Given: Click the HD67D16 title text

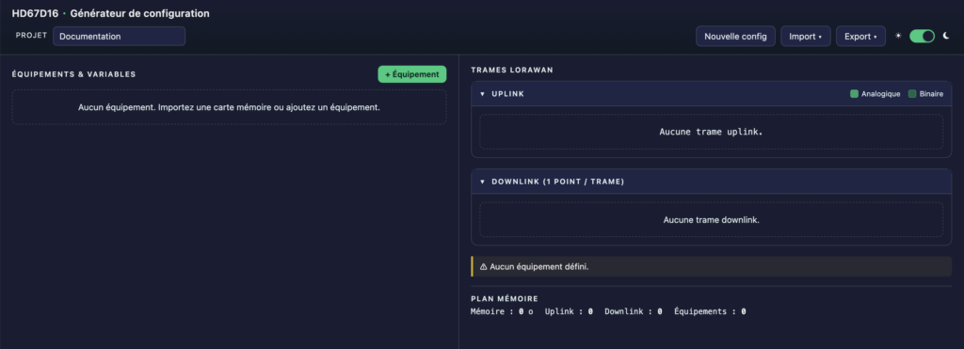Looking at the screenshot, I should point(35,13).
